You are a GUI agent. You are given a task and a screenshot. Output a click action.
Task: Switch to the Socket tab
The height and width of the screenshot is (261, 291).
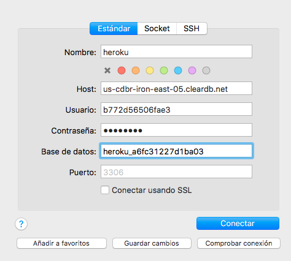(157, 28)
